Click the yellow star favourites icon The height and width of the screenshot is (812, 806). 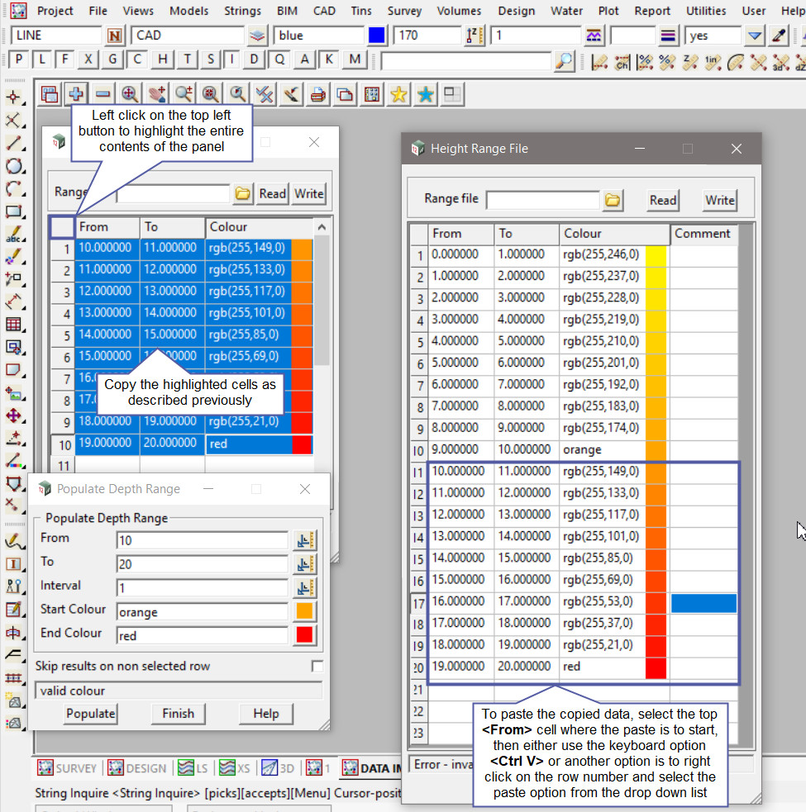[398, 95]
